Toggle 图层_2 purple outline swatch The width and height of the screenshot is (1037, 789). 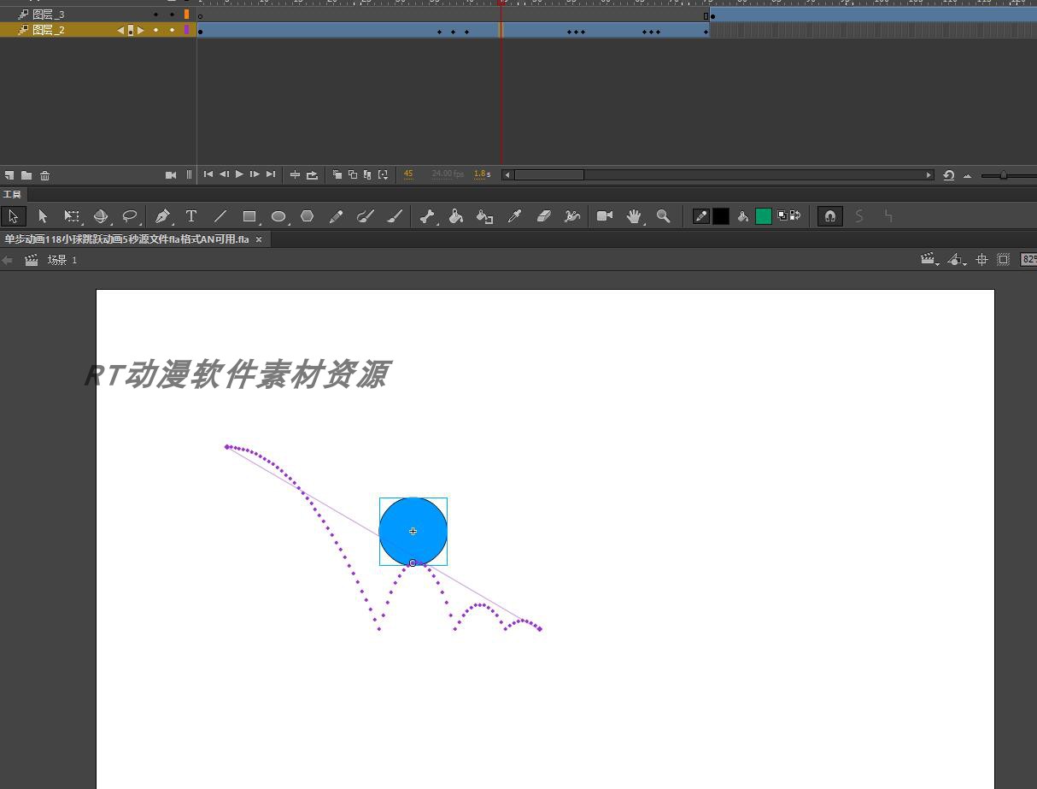[x=186, y=30]
